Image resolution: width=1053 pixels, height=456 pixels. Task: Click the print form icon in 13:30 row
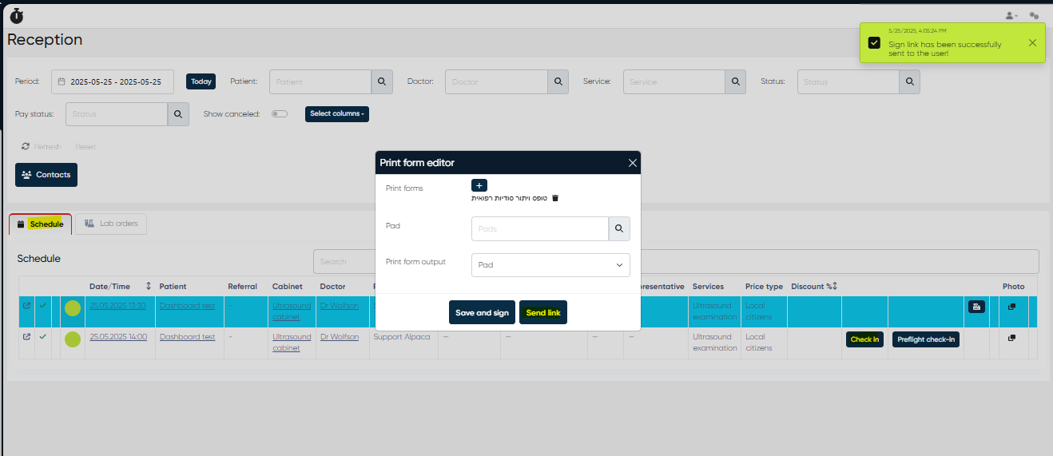[976, 307]
